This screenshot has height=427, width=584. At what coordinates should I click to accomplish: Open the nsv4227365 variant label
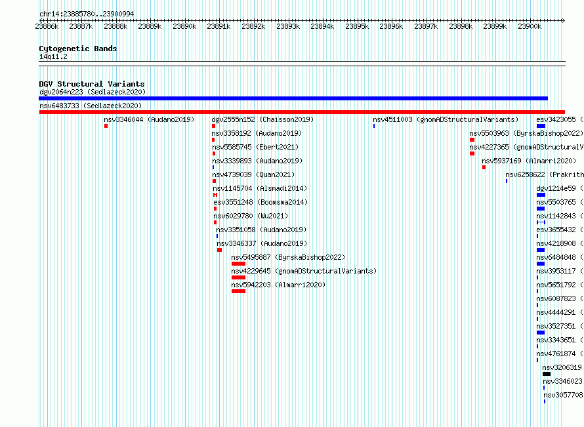(x=526, y=147)
